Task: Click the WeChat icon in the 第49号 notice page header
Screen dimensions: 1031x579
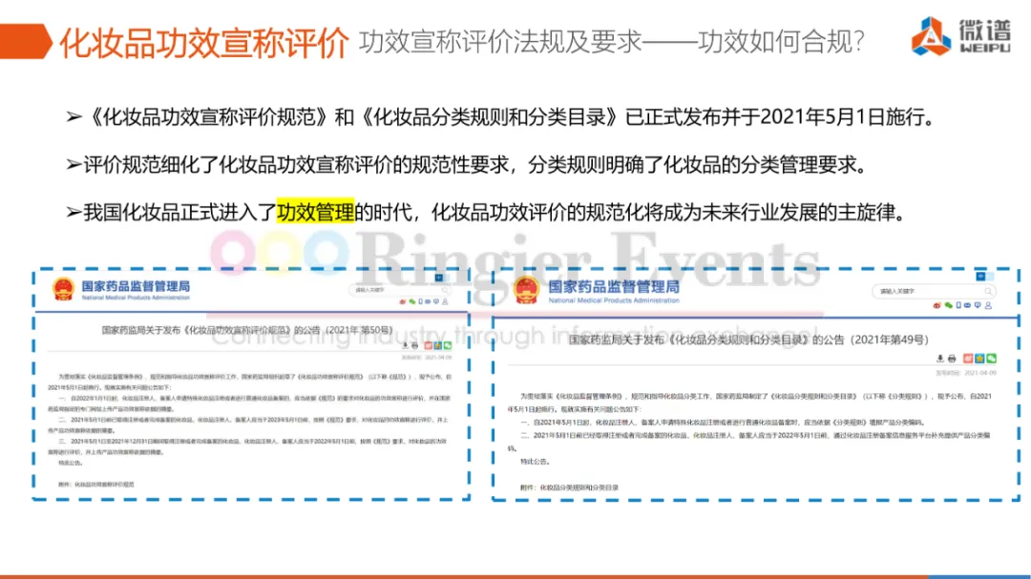Action: 948,305
